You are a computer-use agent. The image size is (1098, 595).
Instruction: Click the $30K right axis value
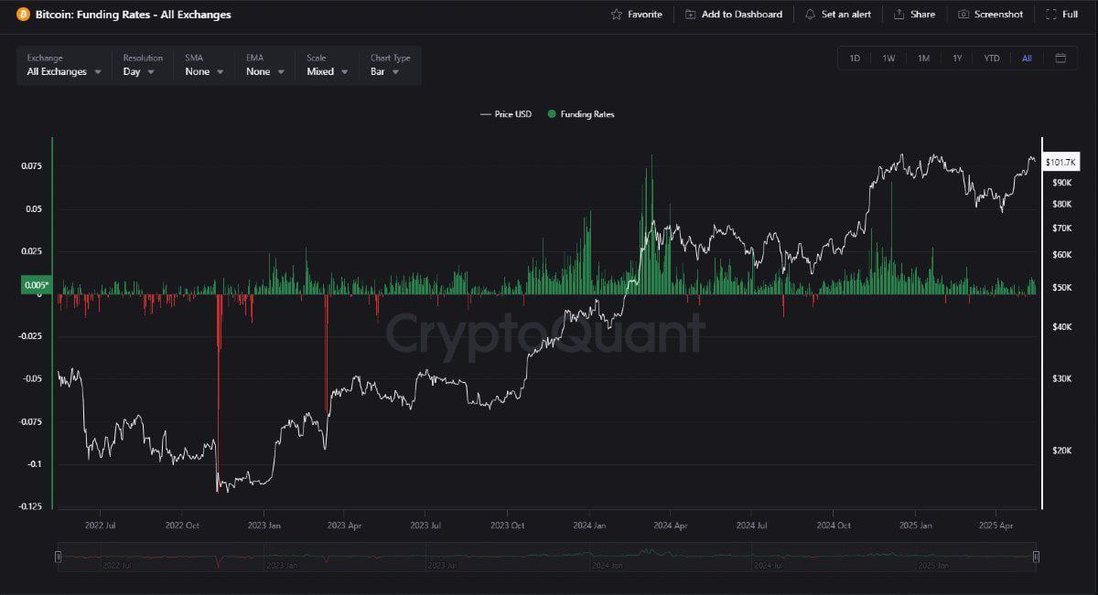[x=1061, y=378]
